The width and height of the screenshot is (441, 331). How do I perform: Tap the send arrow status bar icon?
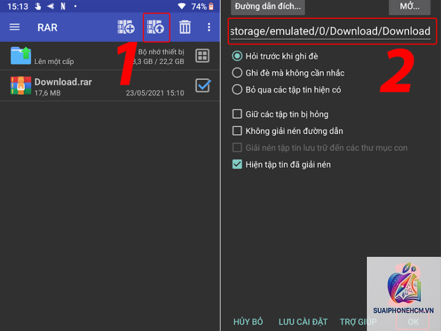point(50,6)
